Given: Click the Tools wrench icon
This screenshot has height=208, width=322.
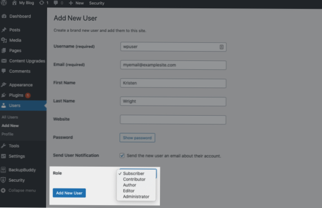Looking at the screenshot, I should click(3, 145).
